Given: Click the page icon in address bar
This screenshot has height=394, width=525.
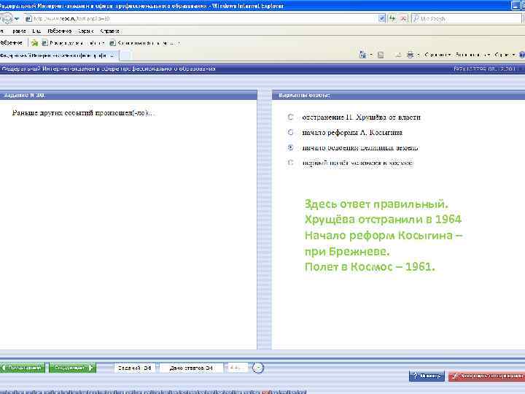Looking at the screenshot, I should point(28,19).
